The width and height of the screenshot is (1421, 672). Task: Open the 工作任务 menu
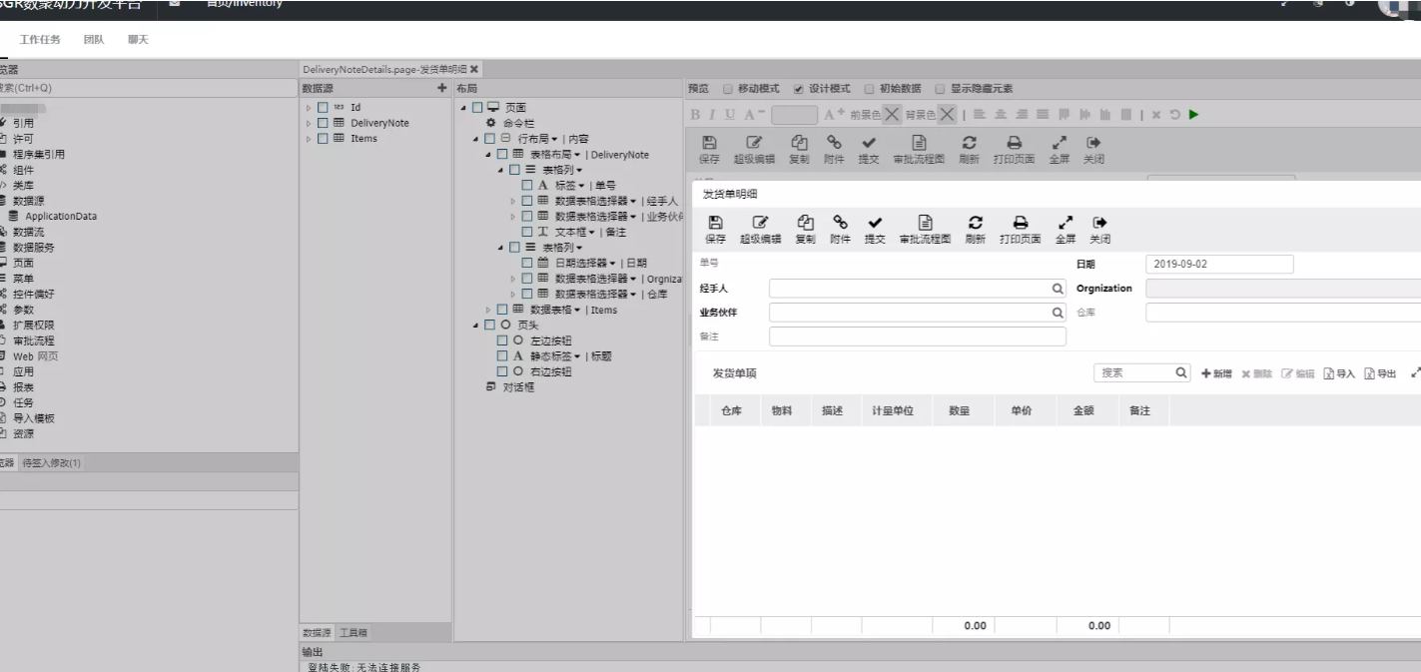click(x=40, y=39)
